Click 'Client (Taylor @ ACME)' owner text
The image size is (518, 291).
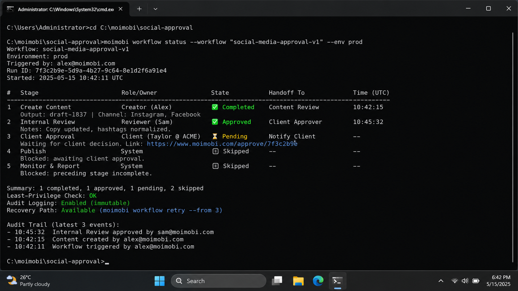coord(161,136)
